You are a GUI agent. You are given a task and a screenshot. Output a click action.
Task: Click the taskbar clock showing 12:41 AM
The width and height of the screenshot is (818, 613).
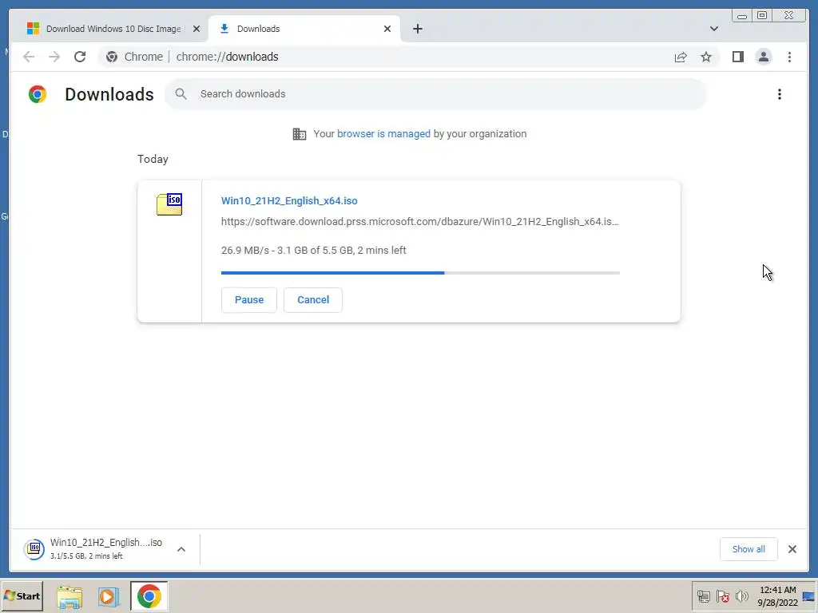(x=777, y=596)
